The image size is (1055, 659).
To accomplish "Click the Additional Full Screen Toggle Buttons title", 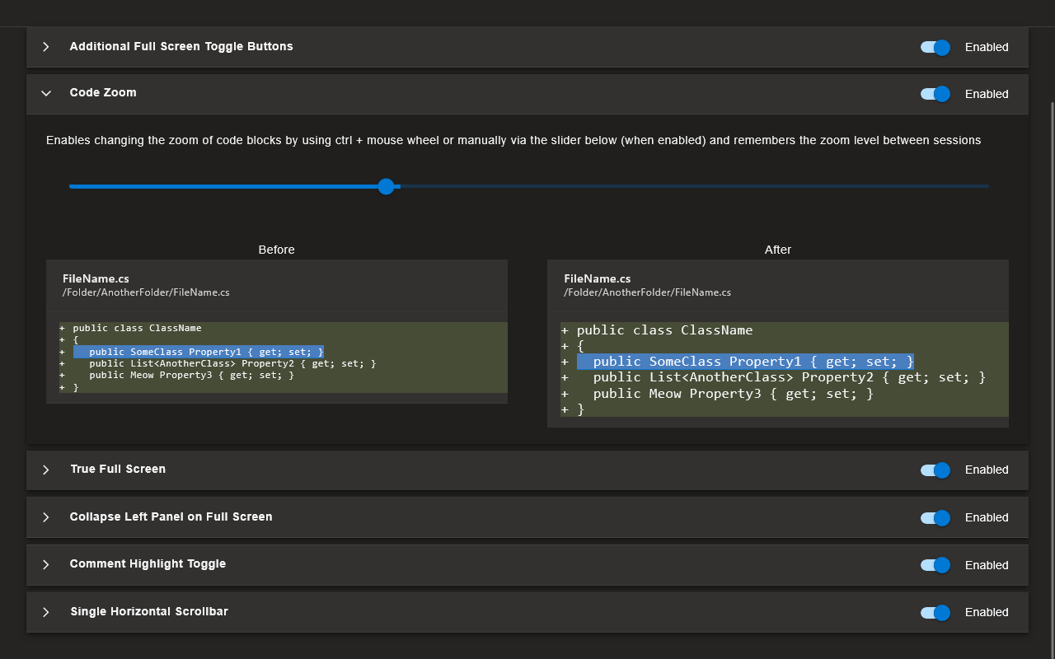I will (181, 46).
